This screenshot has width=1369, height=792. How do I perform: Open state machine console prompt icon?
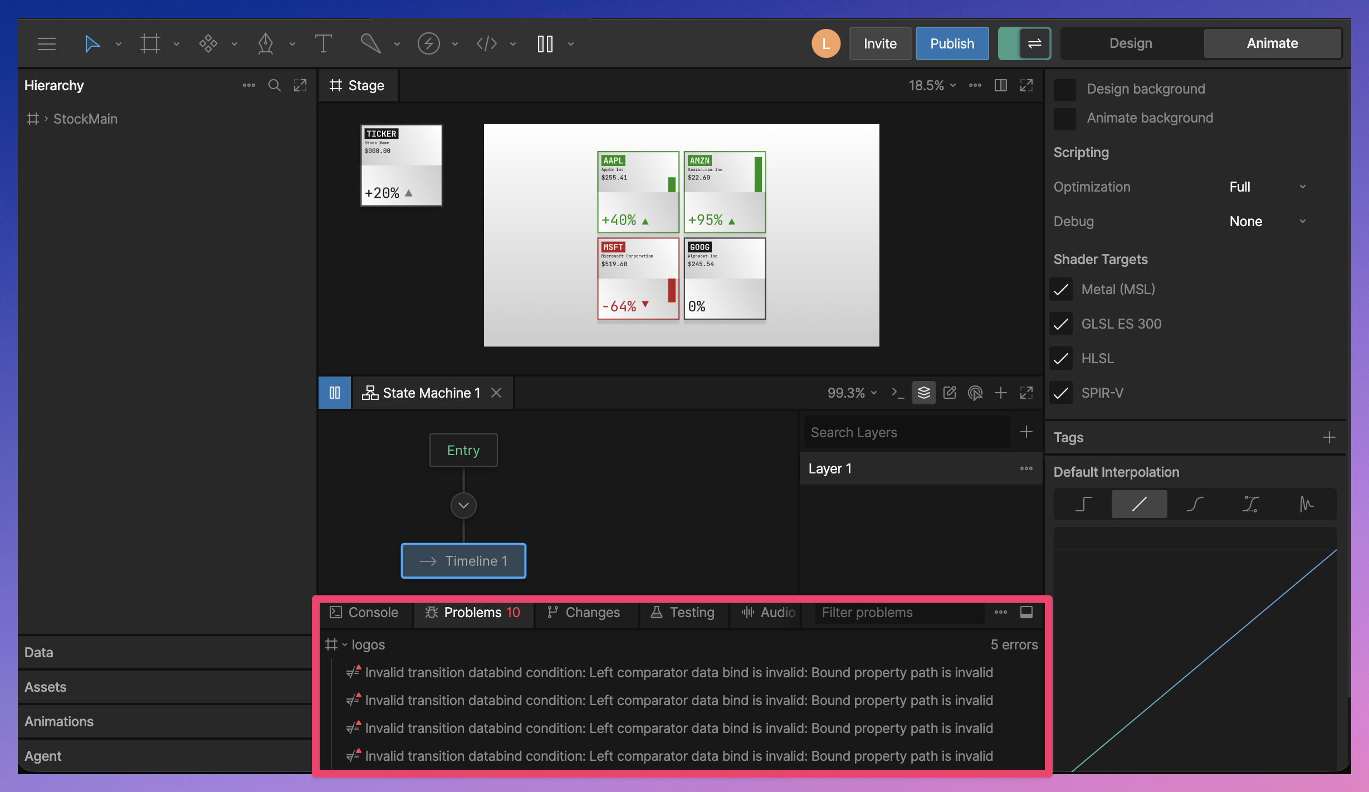click(x=897, y=393)
